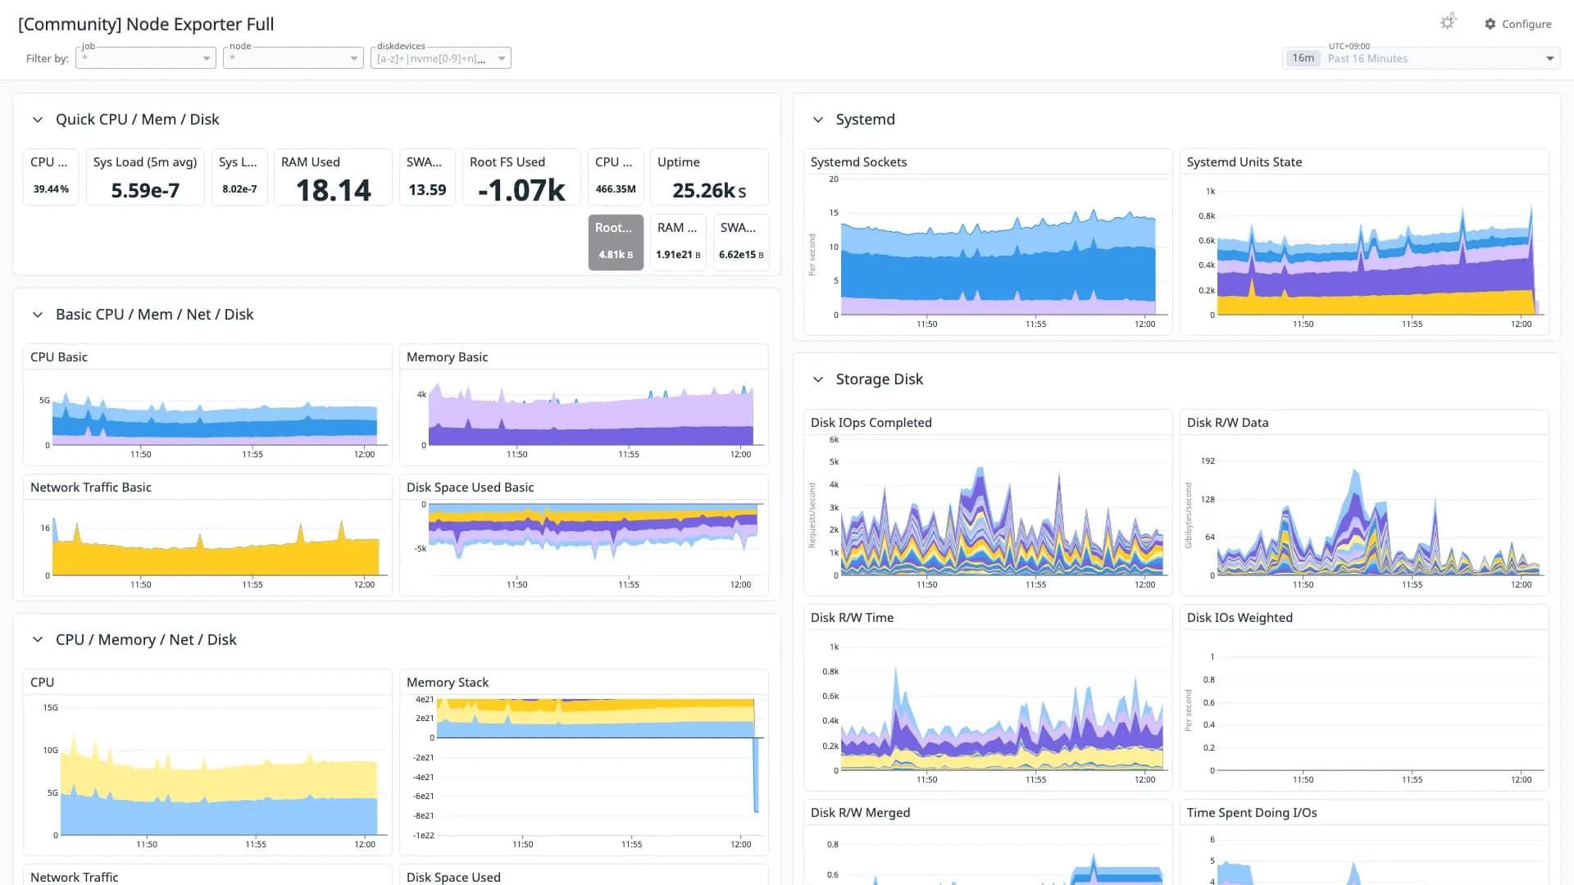Click the Disk Space Used panel title at bottom
Screen dimensions: 1574x885
point(453,877)
